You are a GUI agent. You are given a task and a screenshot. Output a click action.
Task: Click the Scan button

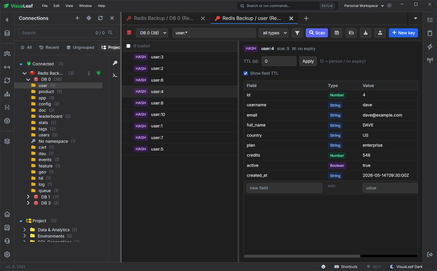pyautogui.click(x=317, y=33)
